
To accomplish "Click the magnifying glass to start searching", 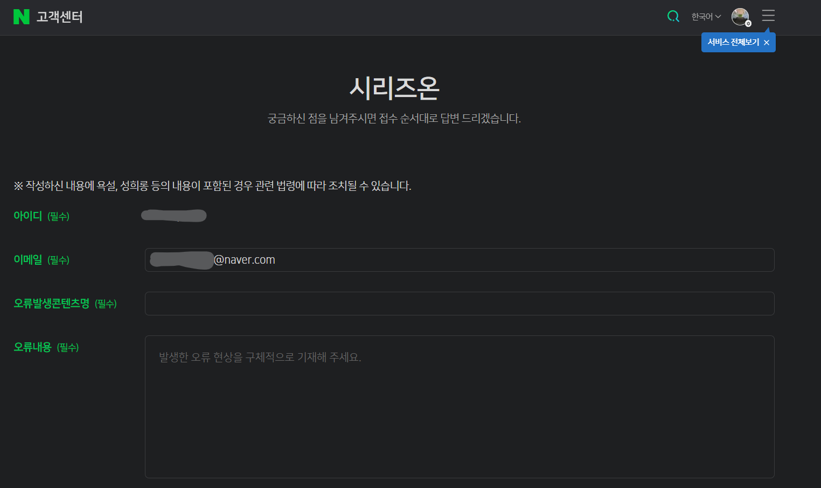I will coord(673,16).
